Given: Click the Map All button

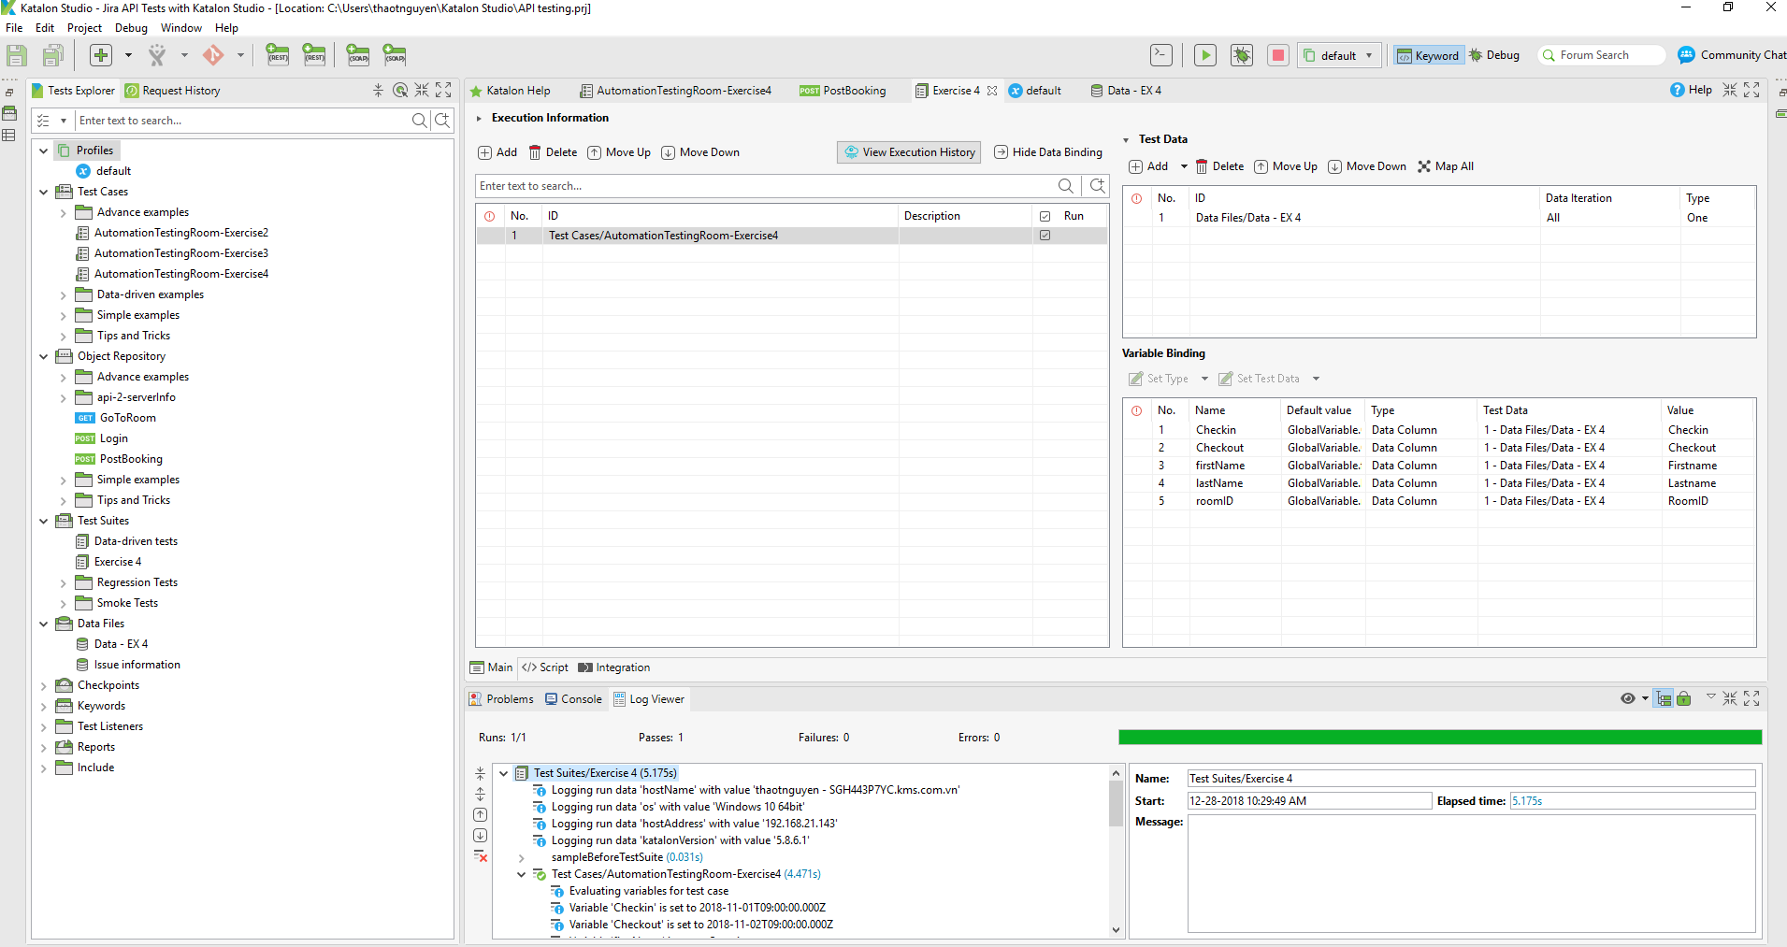Looking at the screenshot, I should 1446,165.
